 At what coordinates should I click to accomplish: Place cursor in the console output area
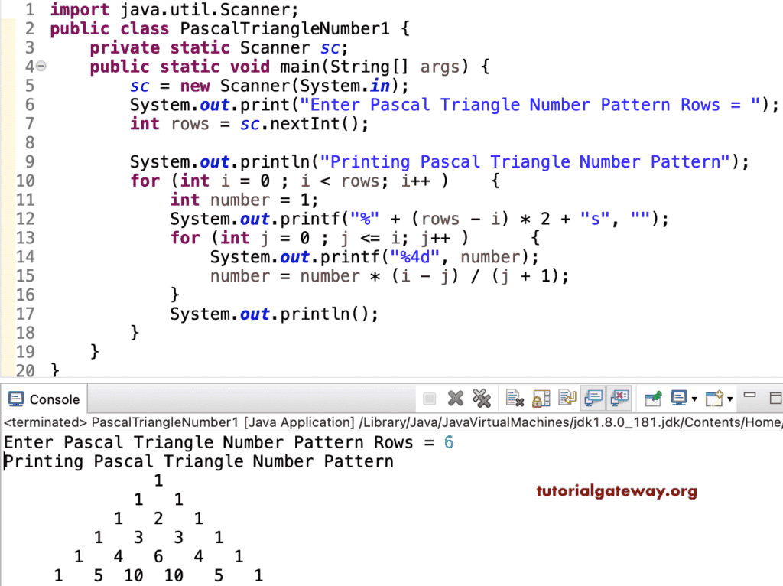(306, 528)
